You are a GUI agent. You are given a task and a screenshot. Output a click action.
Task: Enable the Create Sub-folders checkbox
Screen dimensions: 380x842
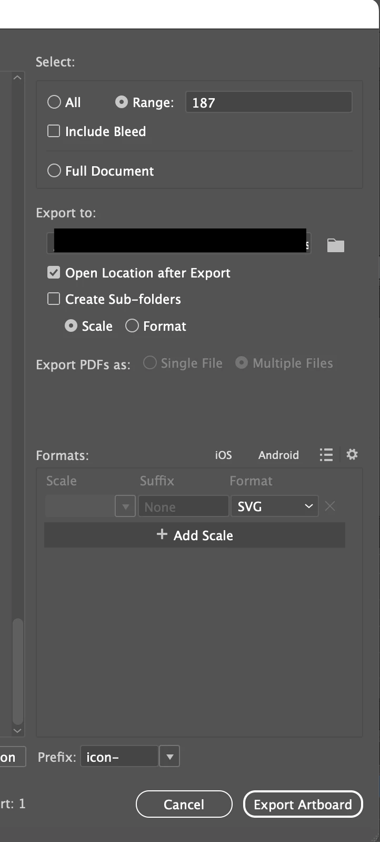pos(54,299)
